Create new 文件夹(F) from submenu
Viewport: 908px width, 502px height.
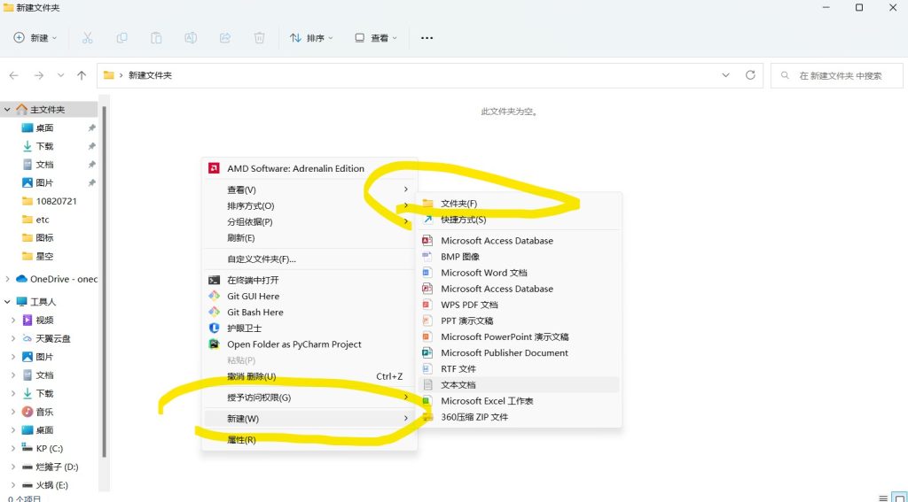click(x=520, y=204)
